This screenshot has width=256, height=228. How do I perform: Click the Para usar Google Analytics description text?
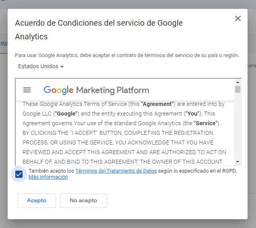[127, 55]
